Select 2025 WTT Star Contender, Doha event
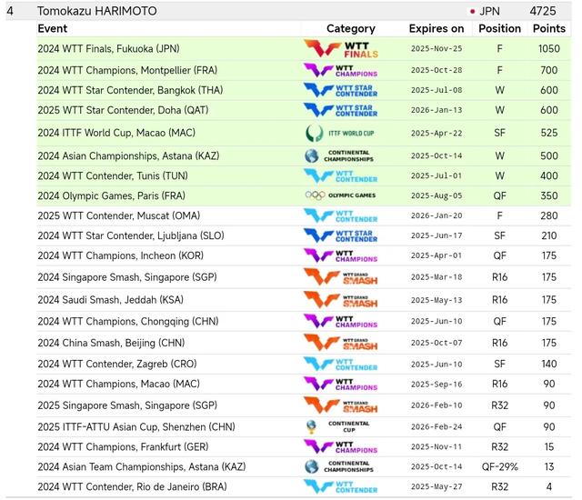The width and height of the screenshot is (582, 500). click(x=123, y=110)
